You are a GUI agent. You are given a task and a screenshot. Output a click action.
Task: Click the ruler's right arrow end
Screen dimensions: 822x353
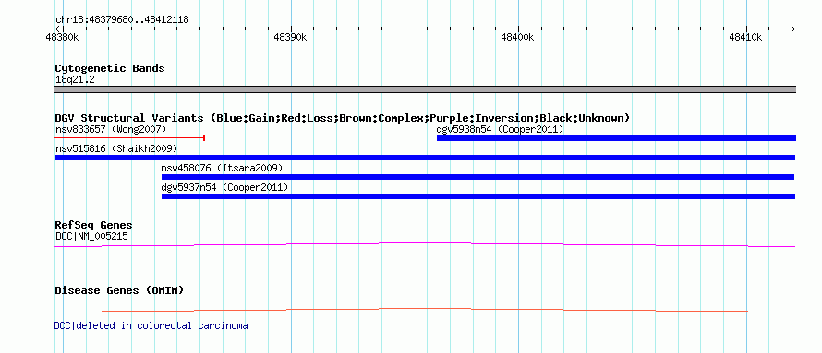[x=793, y=29]
